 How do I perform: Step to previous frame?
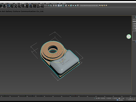click(129, 98)
